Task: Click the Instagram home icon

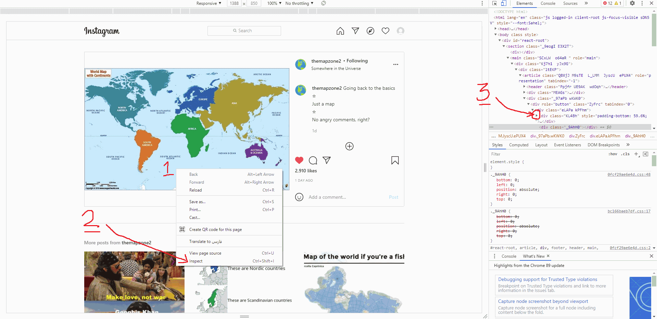Action: 340,31
